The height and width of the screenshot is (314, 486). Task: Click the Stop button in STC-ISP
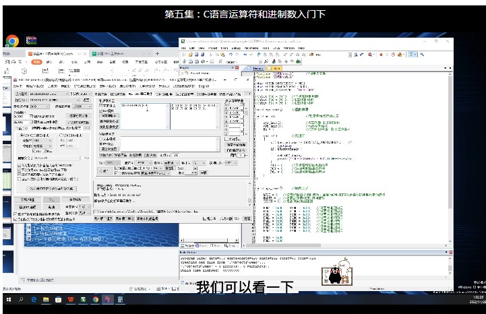(52, 199)
